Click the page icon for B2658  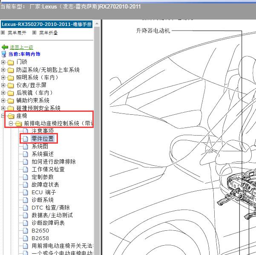25,238
